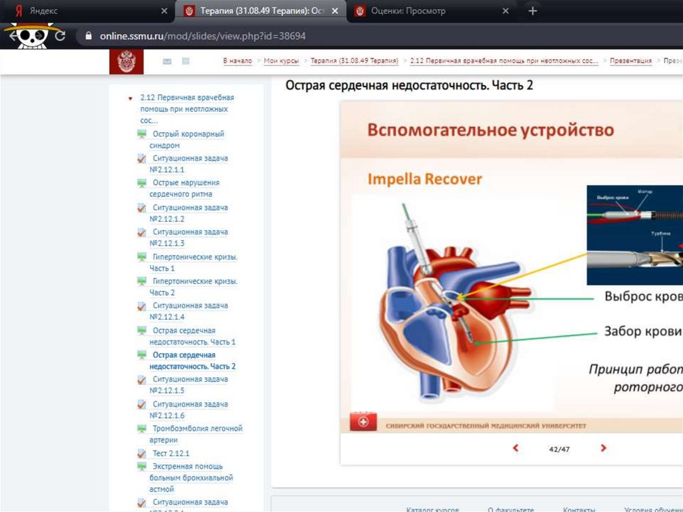Click the quiz icon beside Ситуационная задача №2.12.1.1

click(141, 159)
